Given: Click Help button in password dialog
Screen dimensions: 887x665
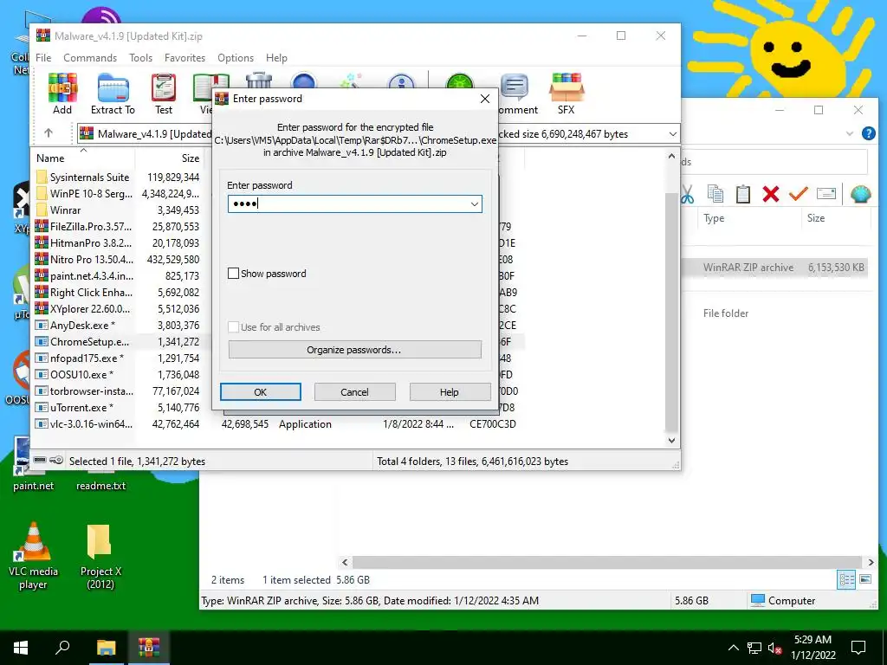Looking at the screenshot, I should pos(450,392).
